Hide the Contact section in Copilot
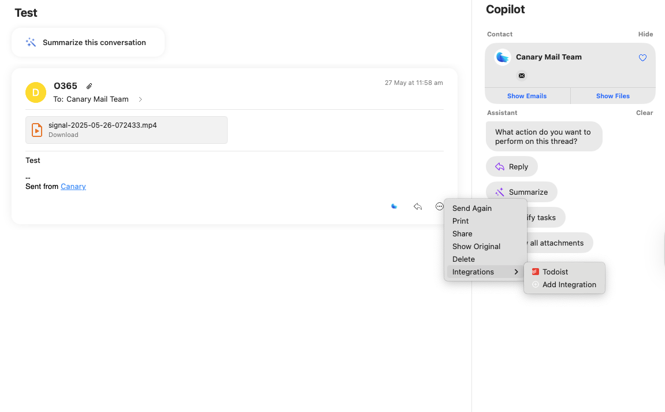This screenshot has width=665, height=412. (x=645, y=34)
